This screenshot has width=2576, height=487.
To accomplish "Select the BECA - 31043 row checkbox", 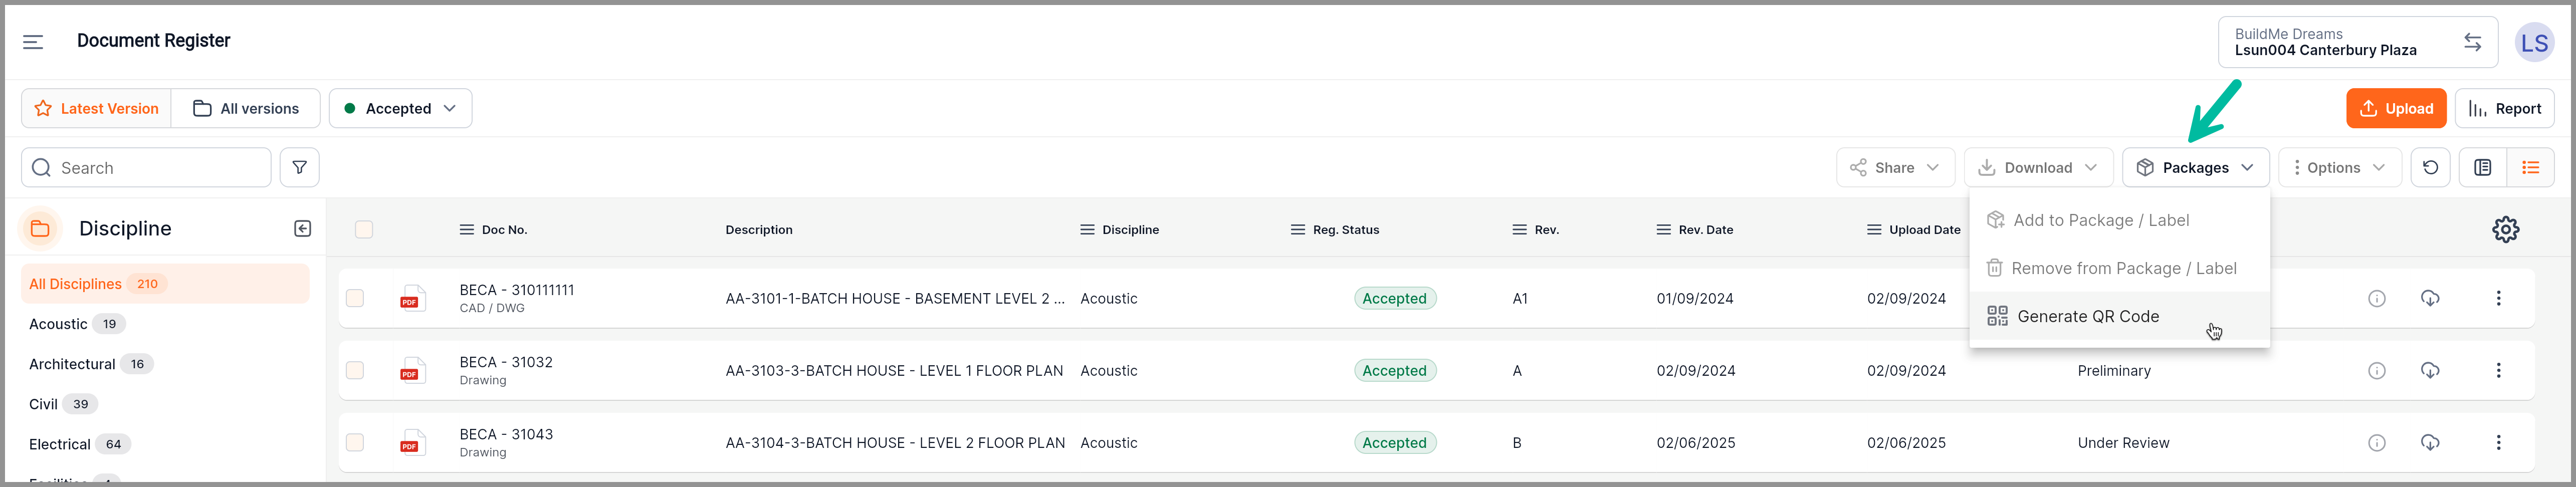I will [355, 442].
